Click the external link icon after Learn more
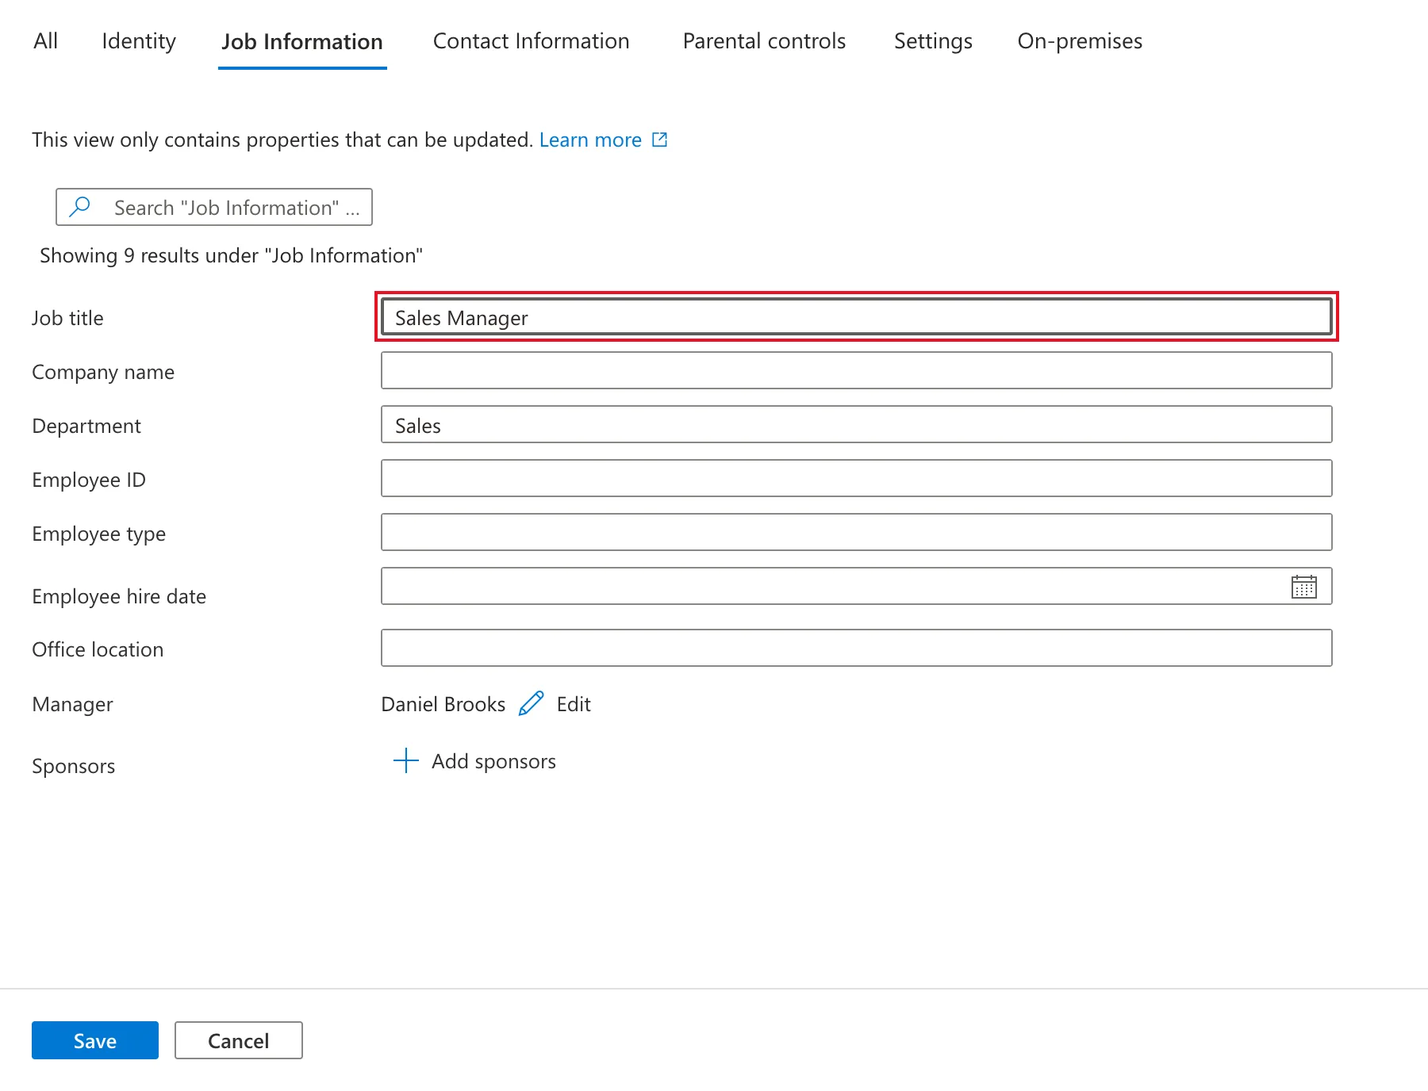The image size is (1428, 1091). tap(659, 140)
